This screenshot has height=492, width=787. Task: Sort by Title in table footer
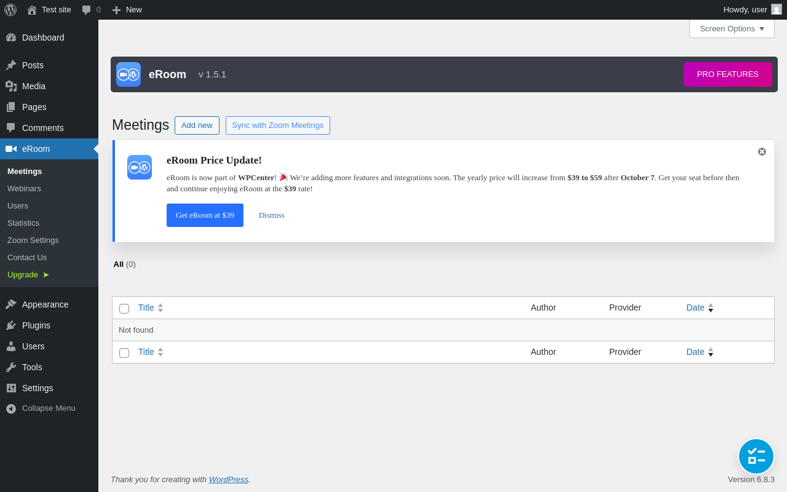click(146, 352)
